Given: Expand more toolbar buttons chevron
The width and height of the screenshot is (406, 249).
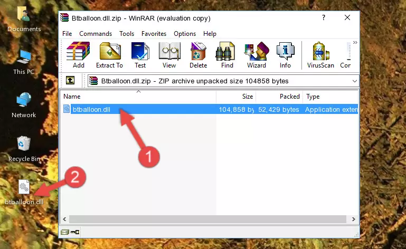Looking at the screenshot, I should click(x=355, y=42).
